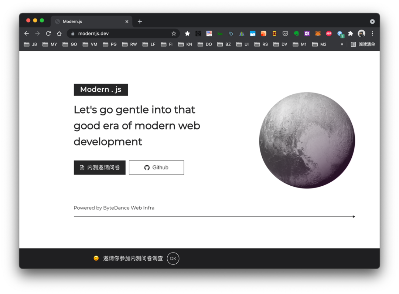The image size is (399, 294).
Task: Show hidden bookmarks with the » chevron
Action: click(x=342, y=44)
